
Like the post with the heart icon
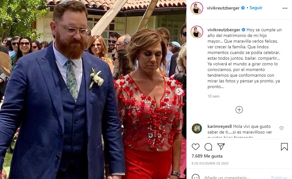click(196, 147)
